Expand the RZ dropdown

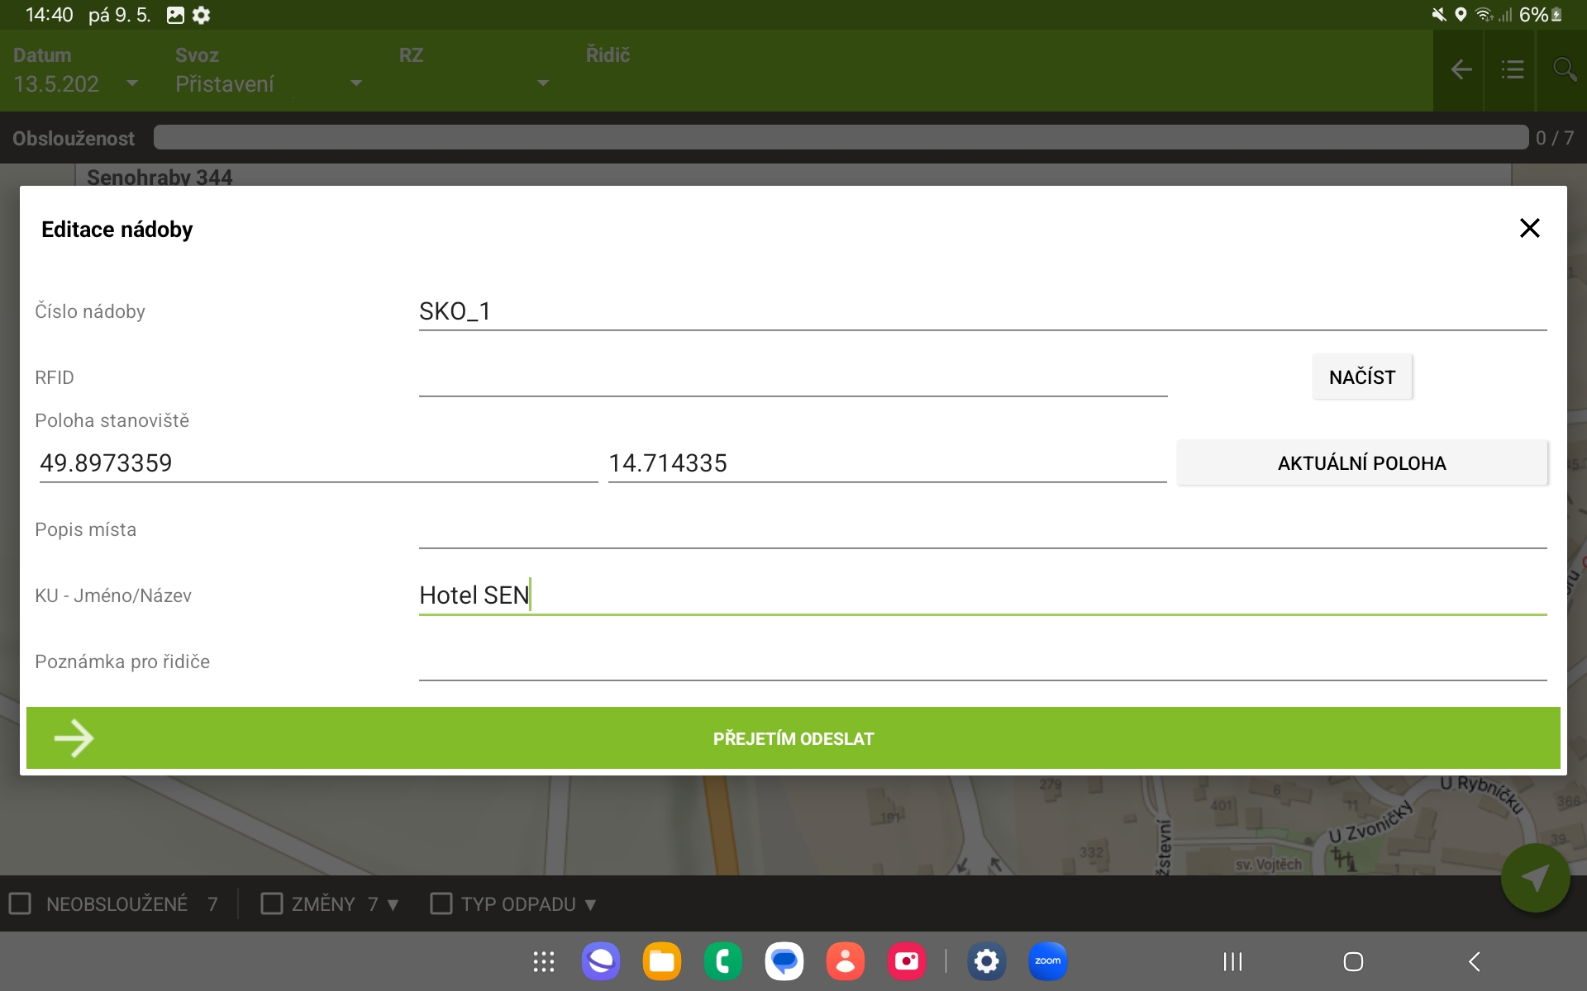click(x=542, y=83)
